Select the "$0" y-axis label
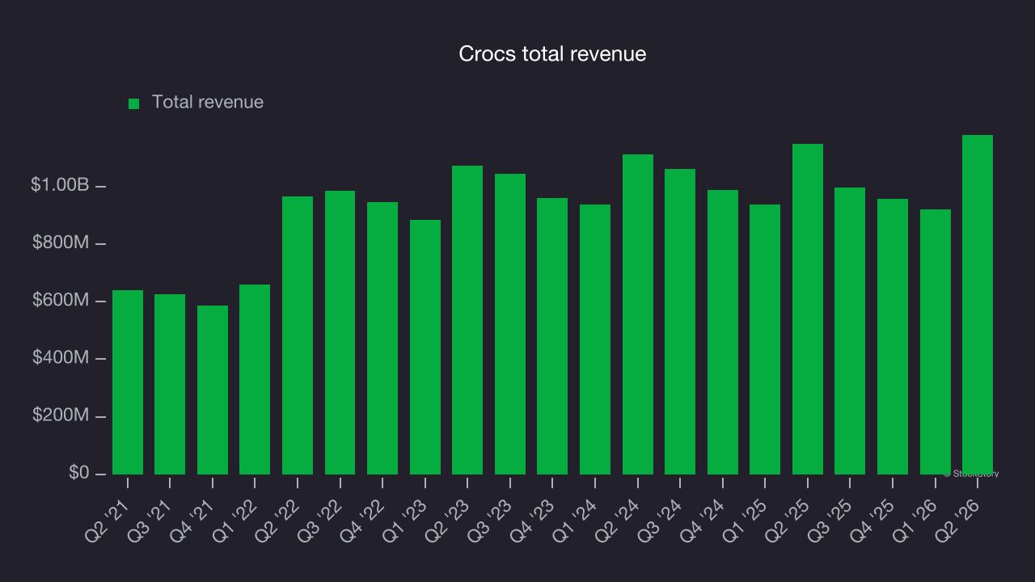 pos(78,473)
